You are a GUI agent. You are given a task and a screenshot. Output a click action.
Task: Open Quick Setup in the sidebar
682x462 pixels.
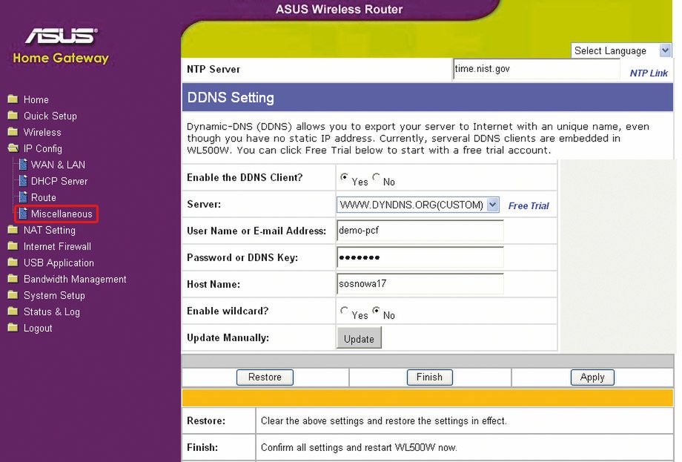pos(50,116)
